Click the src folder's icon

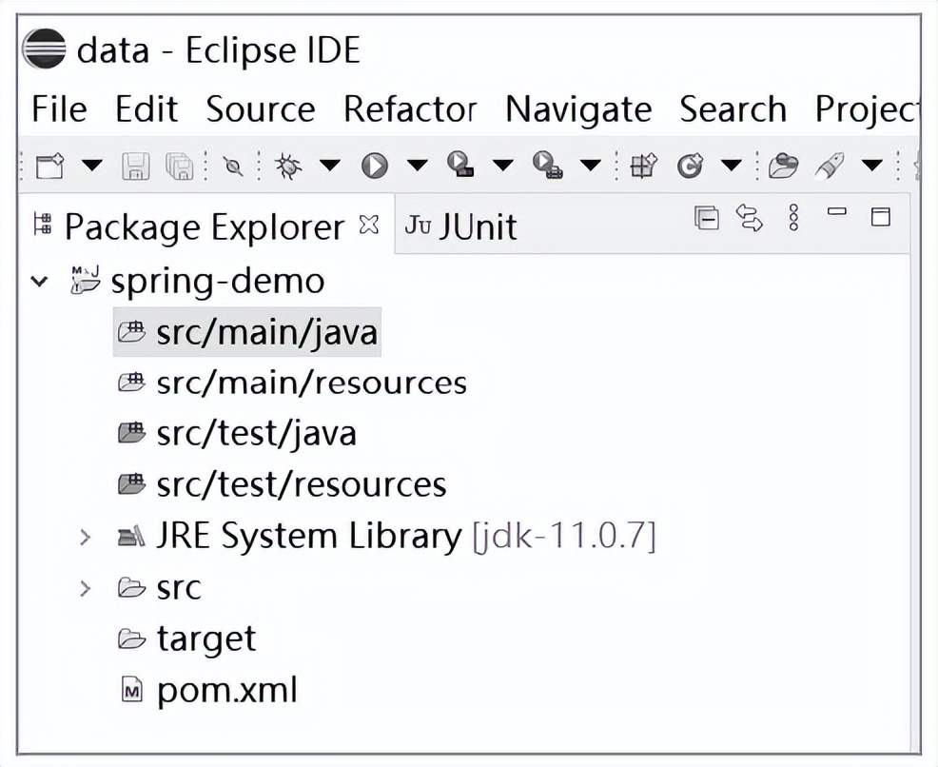pos(131,588)
